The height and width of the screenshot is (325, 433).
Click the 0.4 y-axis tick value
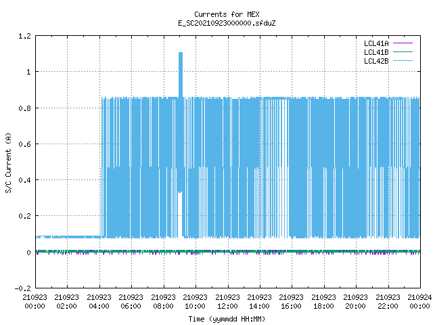point(24,180)
